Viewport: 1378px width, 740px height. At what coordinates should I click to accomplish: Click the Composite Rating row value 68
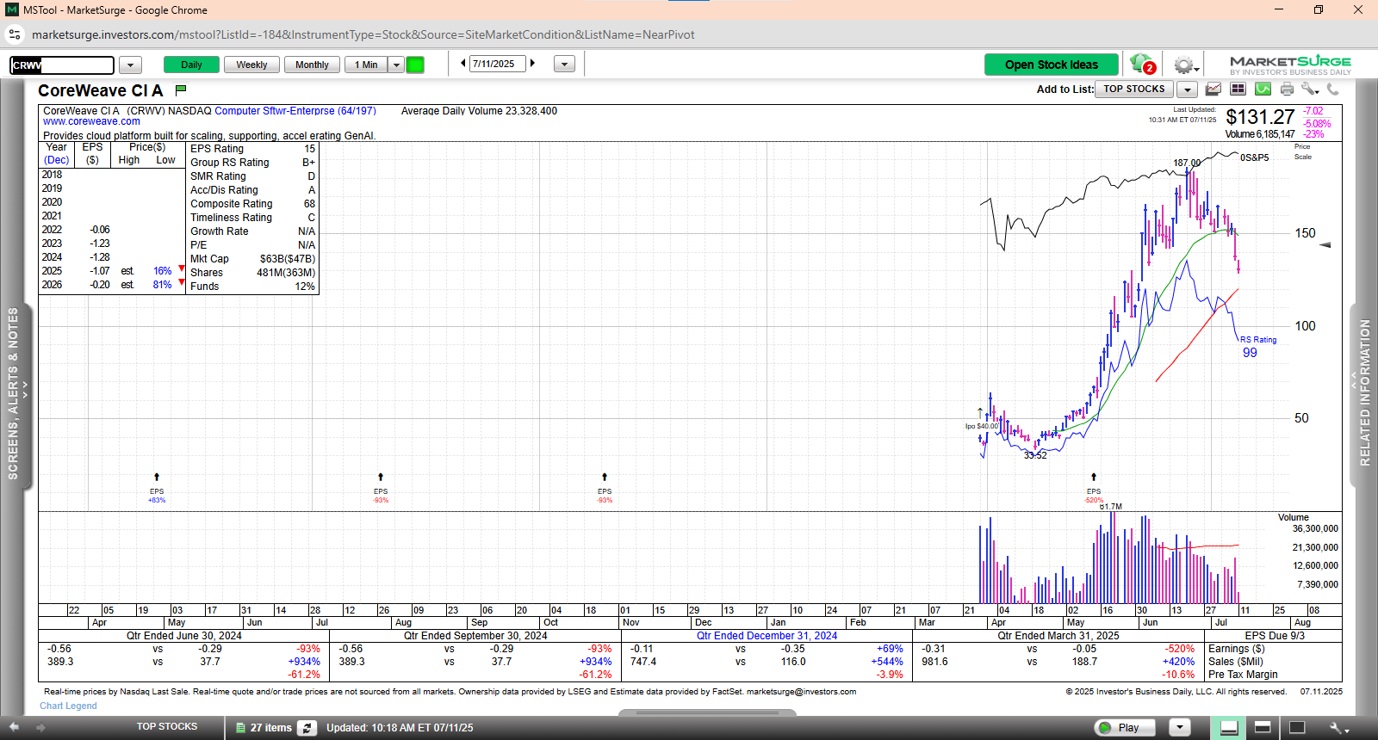(309, 204)
